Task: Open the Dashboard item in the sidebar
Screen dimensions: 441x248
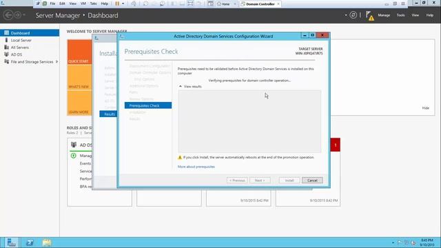Action: point(30,33)
